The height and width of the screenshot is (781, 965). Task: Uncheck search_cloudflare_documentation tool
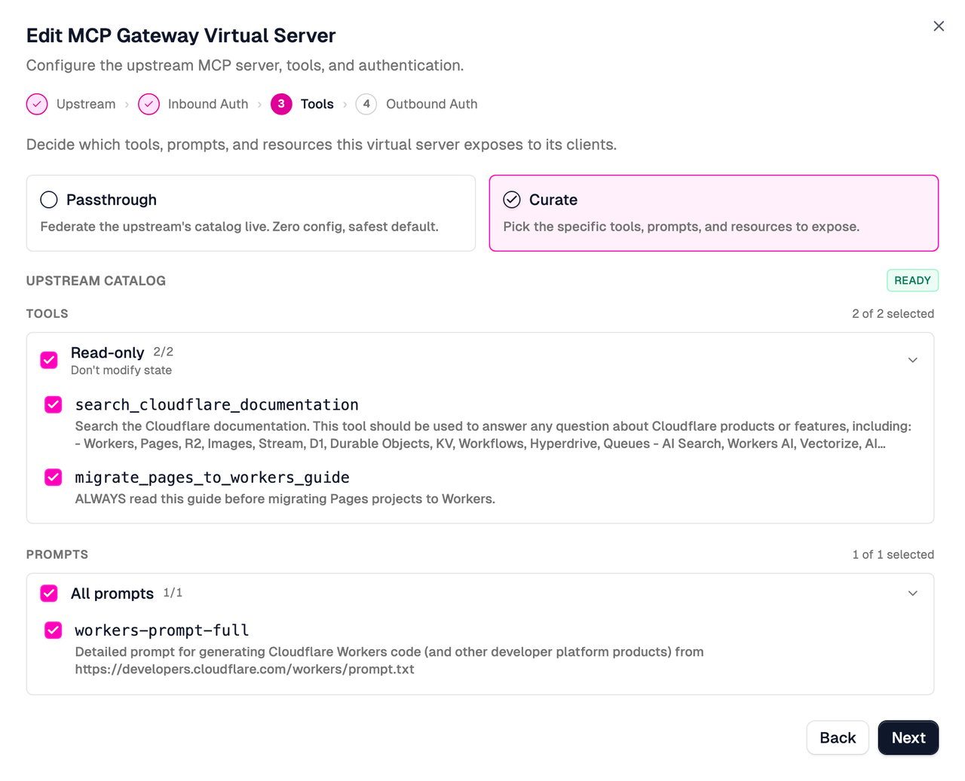point(54,404)
